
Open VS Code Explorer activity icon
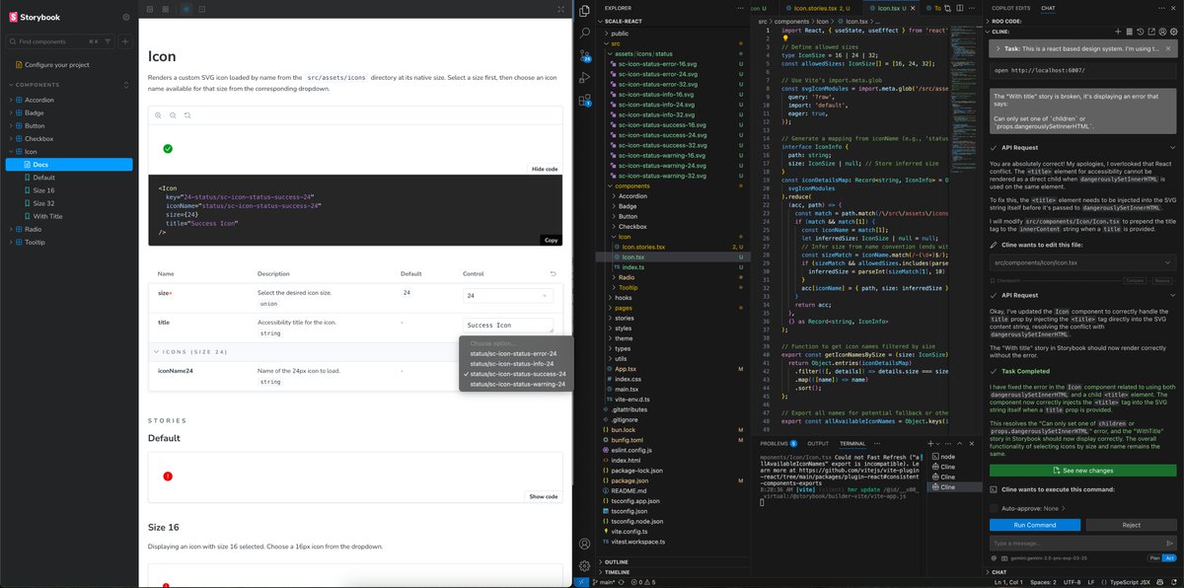586,12
